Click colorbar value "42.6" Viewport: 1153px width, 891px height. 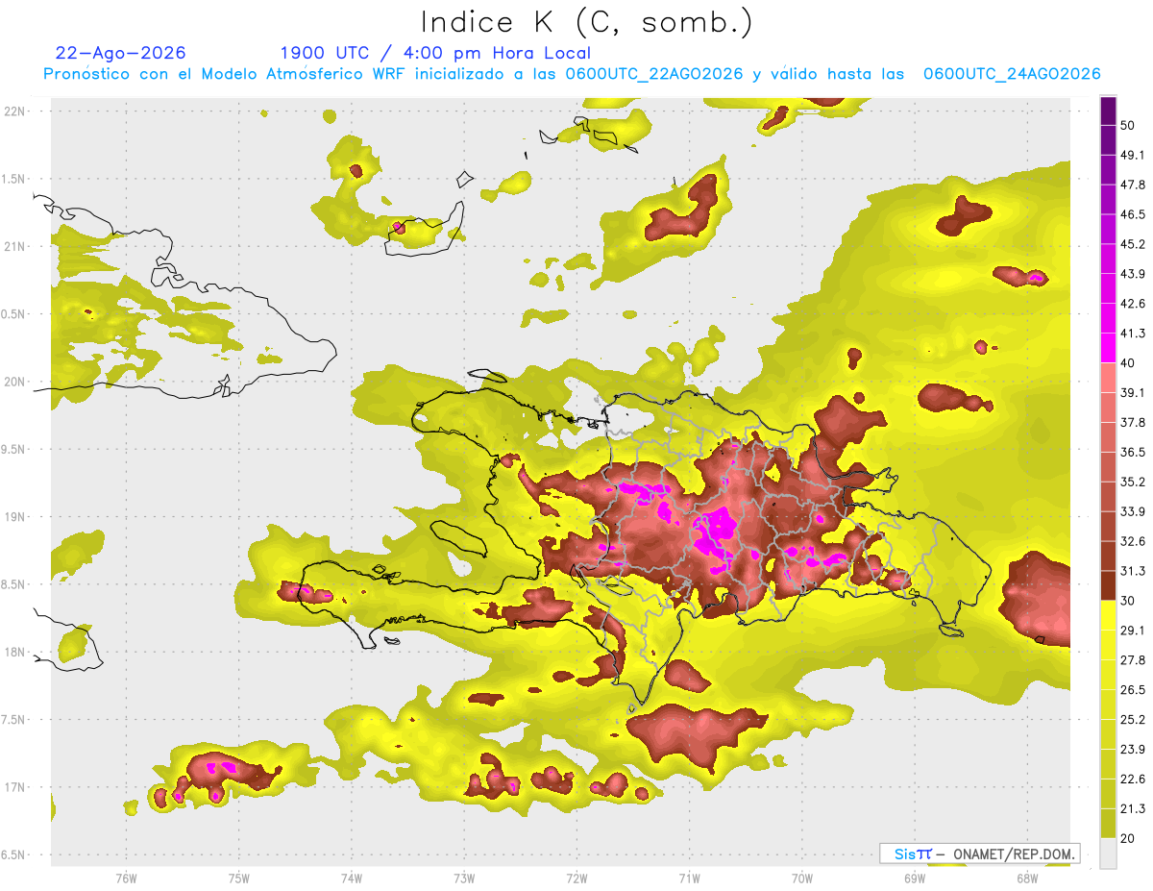point(1133,304)
